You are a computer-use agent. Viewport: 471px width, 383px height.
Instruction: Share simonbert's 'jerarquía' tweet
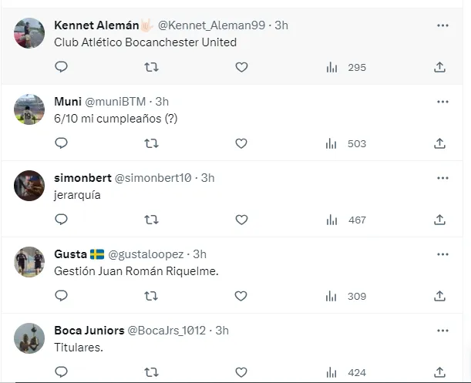click(440, 220)
